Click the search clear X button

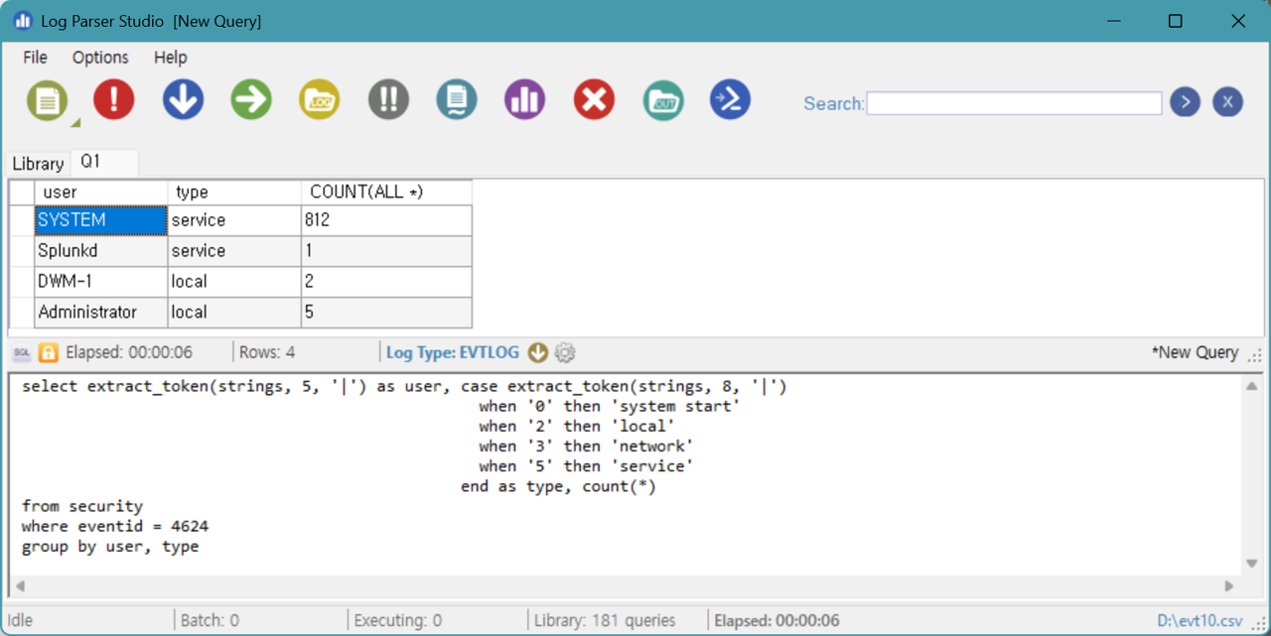[1228, 102]
